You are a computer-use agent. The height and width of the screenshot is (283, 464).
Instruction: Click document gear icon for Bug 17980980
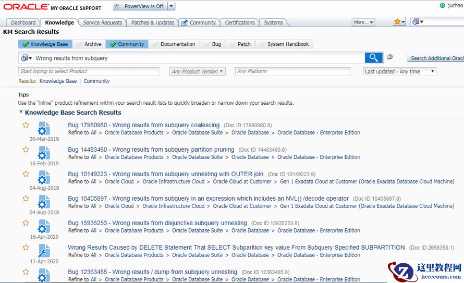tap(44, 129)
